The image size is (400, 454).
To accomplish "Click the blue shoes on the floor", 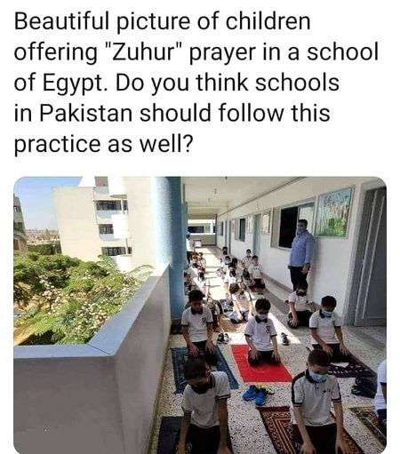I will click(x=255, y=394).
